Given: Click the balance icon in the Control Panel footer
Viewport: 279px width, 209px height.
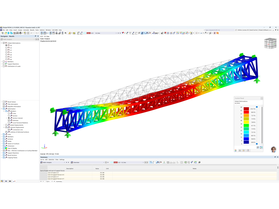Looking at the screenshot, I should [x=240, y=150].
